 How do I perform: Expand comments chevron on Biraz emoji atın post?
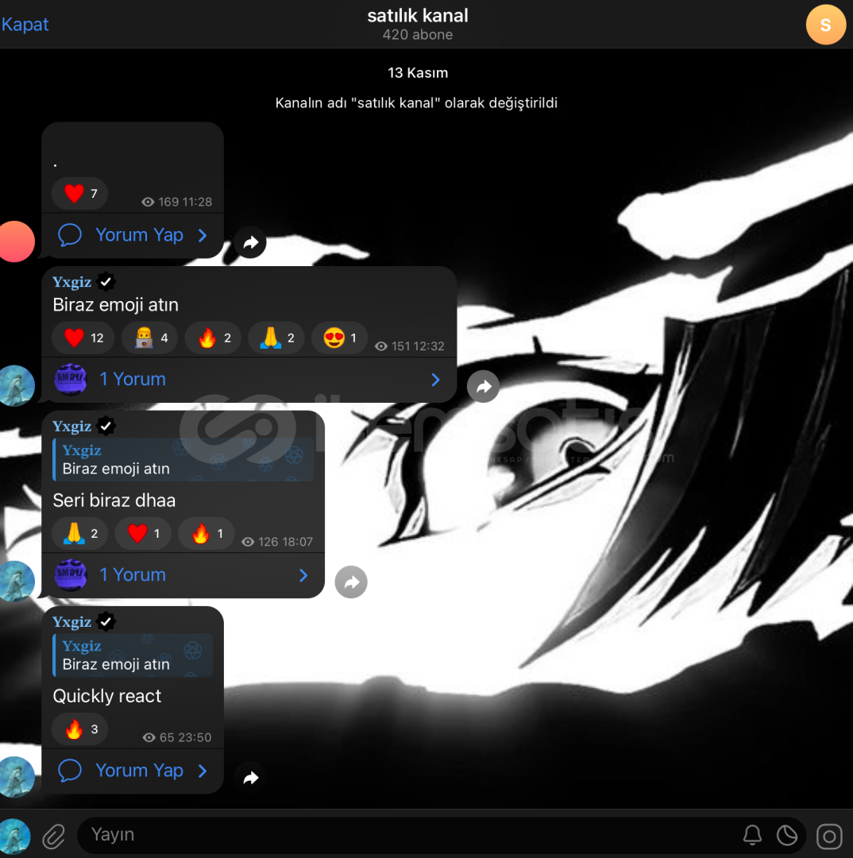click(x=435, y=380)
